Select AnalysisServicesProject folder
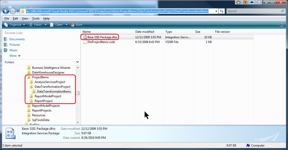Image resolution: width=288 pixels, height=150 pixels. 50,82
